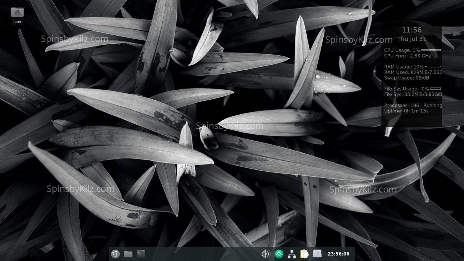Click the 'Thu Jul 31' date text

click(412, 39)
